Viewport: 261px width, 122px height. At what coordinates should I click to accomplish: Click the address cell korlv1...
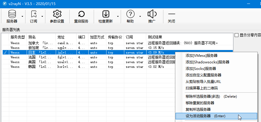(65, 67)
